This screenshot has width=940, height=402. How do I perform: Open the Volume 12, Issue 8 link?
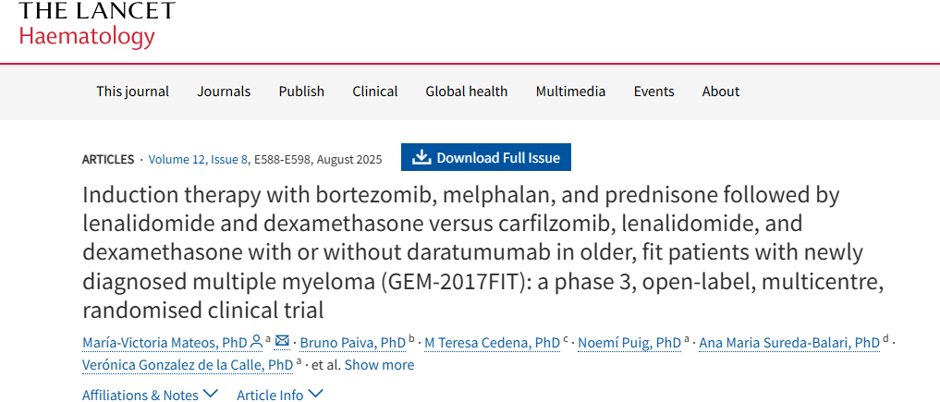(x=198, y=159)
